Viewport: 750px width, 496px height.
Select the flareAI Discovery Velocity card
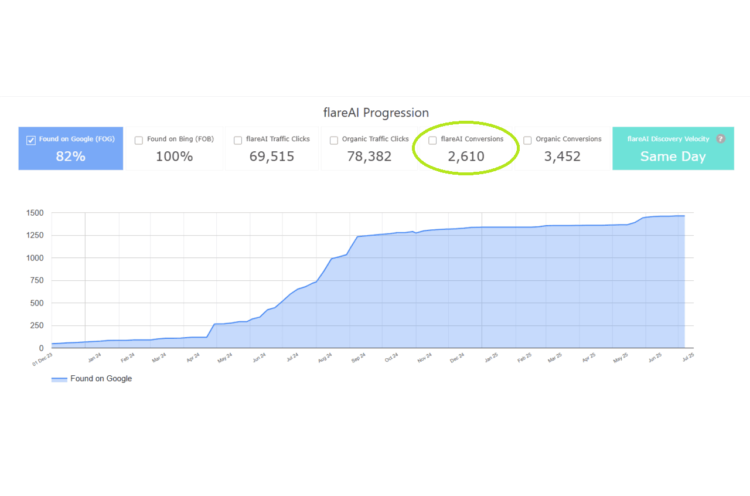coord(673,148)
